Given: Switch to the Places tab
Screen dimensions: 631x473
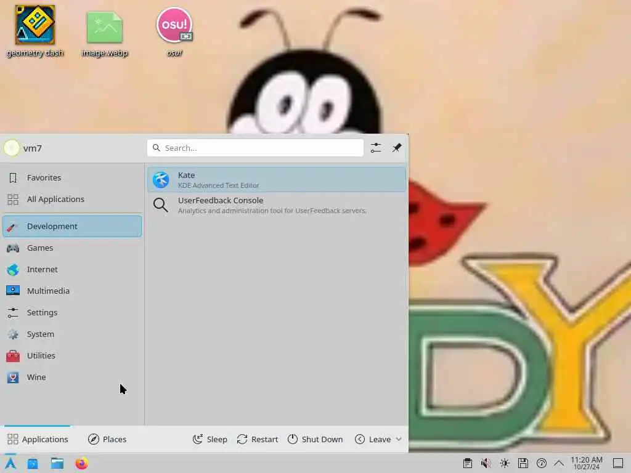Looking at the screenshot, I should [107, 439].
